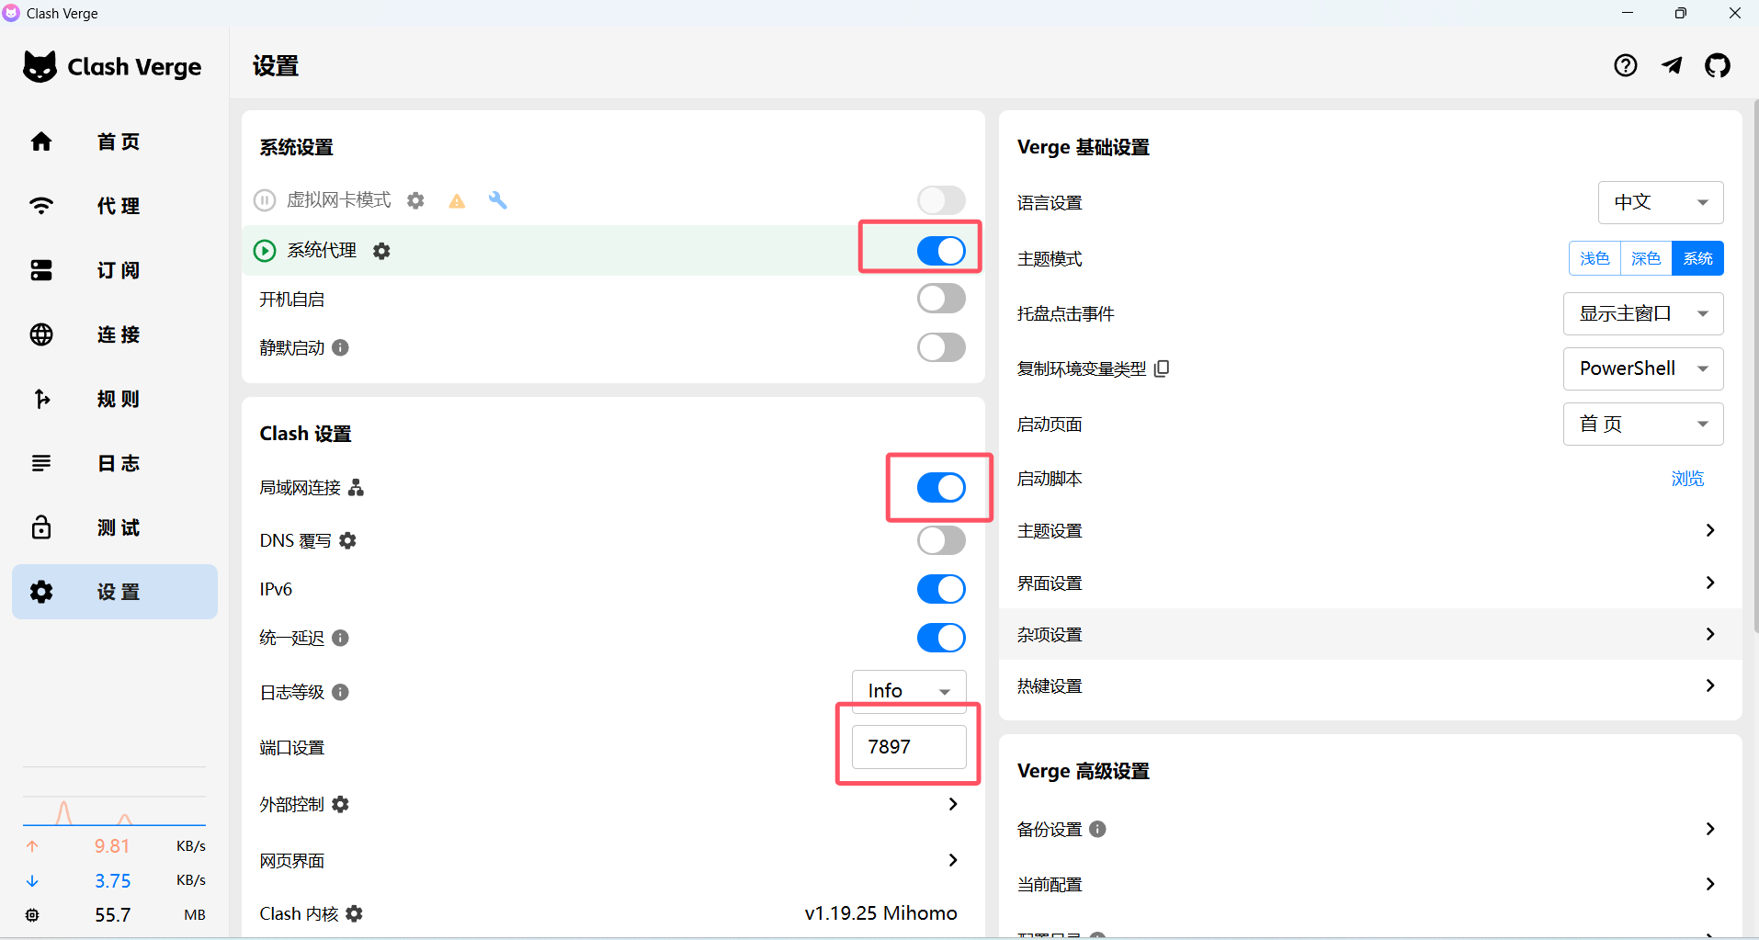The image size is (1759, 940).
Task: Open the gear settings next to 系统代理
Action: (381, 251)
